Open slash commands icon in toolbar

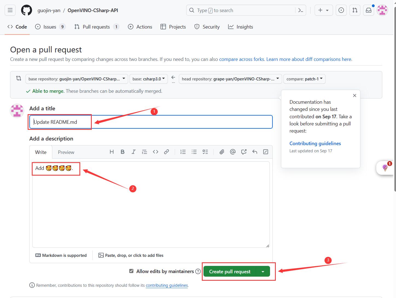(266, 152)
